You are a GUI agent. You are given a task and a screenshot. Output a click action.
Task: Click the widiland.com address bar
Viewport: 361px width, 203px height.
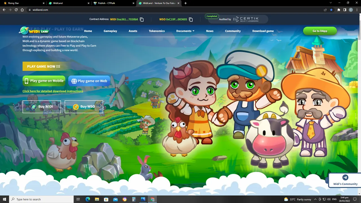175,10
